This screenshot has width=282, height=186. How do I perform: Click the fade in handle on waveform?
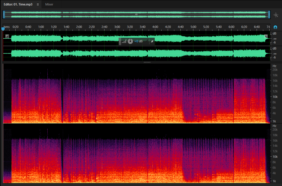7,36
